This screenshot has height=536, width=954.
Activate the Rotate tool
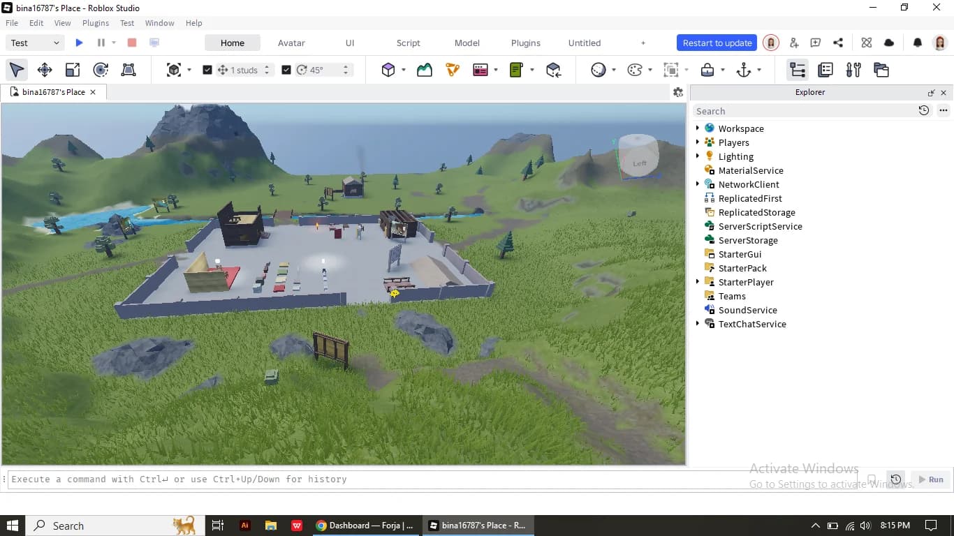coord(101,70)
